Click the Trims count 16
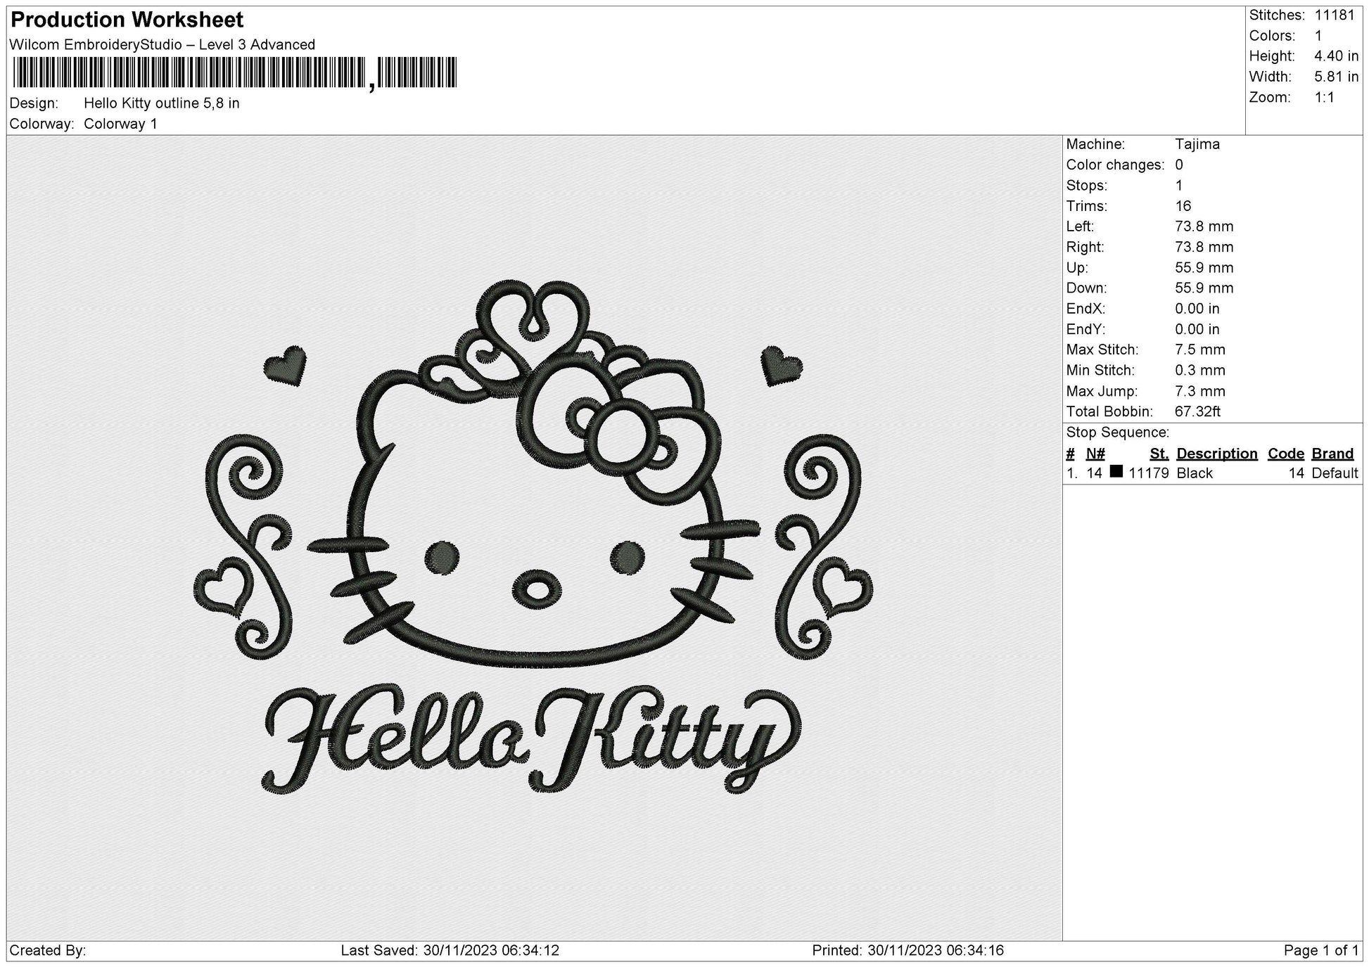The image size is (1369, 967). [1185, 206]
